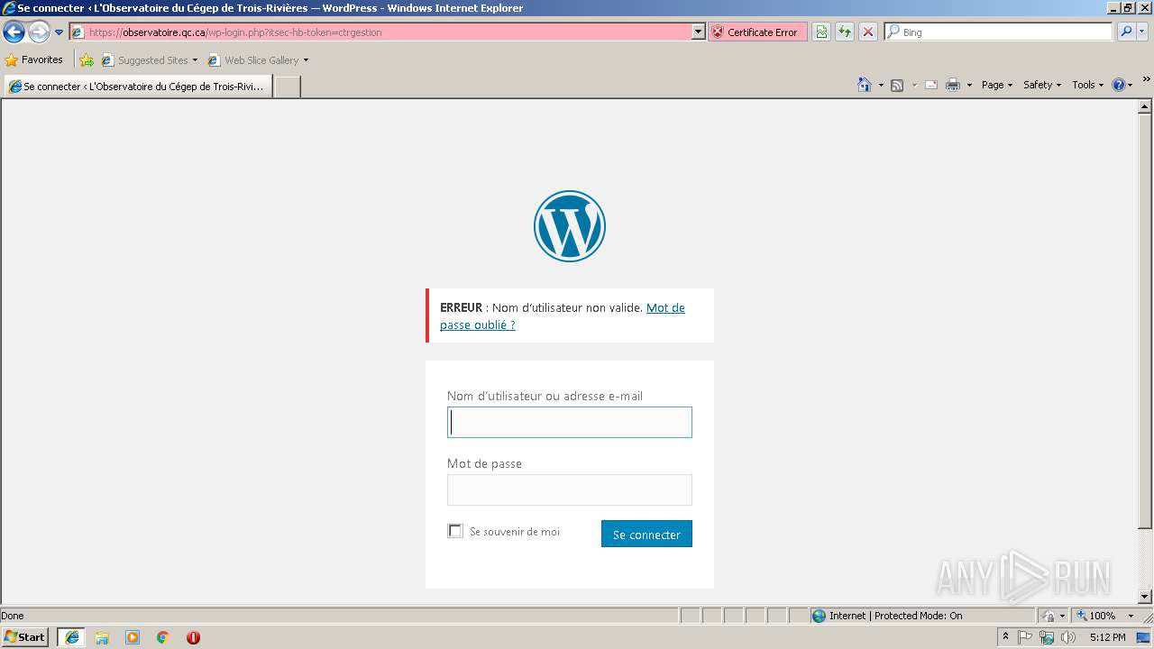Image resolution: width=1154 pixels, height=649 pixels.
Task: Expand the zoom level dropdown arrow
Action: tap(1131, 616)
